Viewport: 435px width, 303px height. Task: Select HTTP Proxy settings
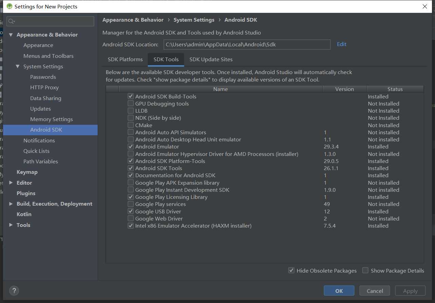point(44,87)
